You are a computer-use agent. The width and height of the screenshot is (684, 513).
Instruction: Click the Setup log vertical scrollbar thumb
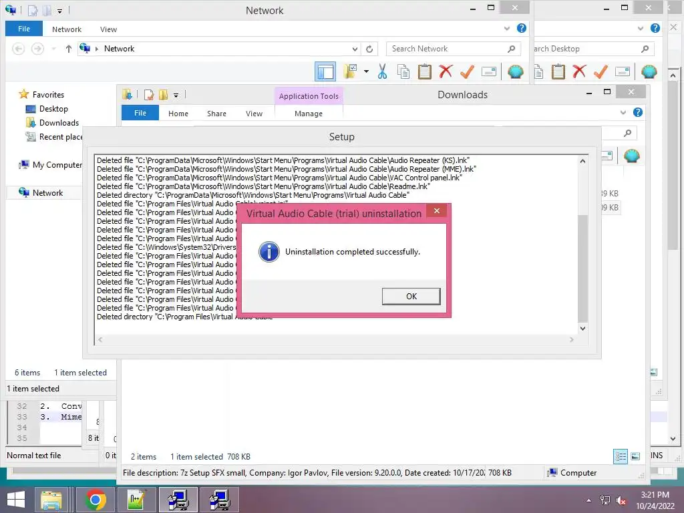coord(582,268)
